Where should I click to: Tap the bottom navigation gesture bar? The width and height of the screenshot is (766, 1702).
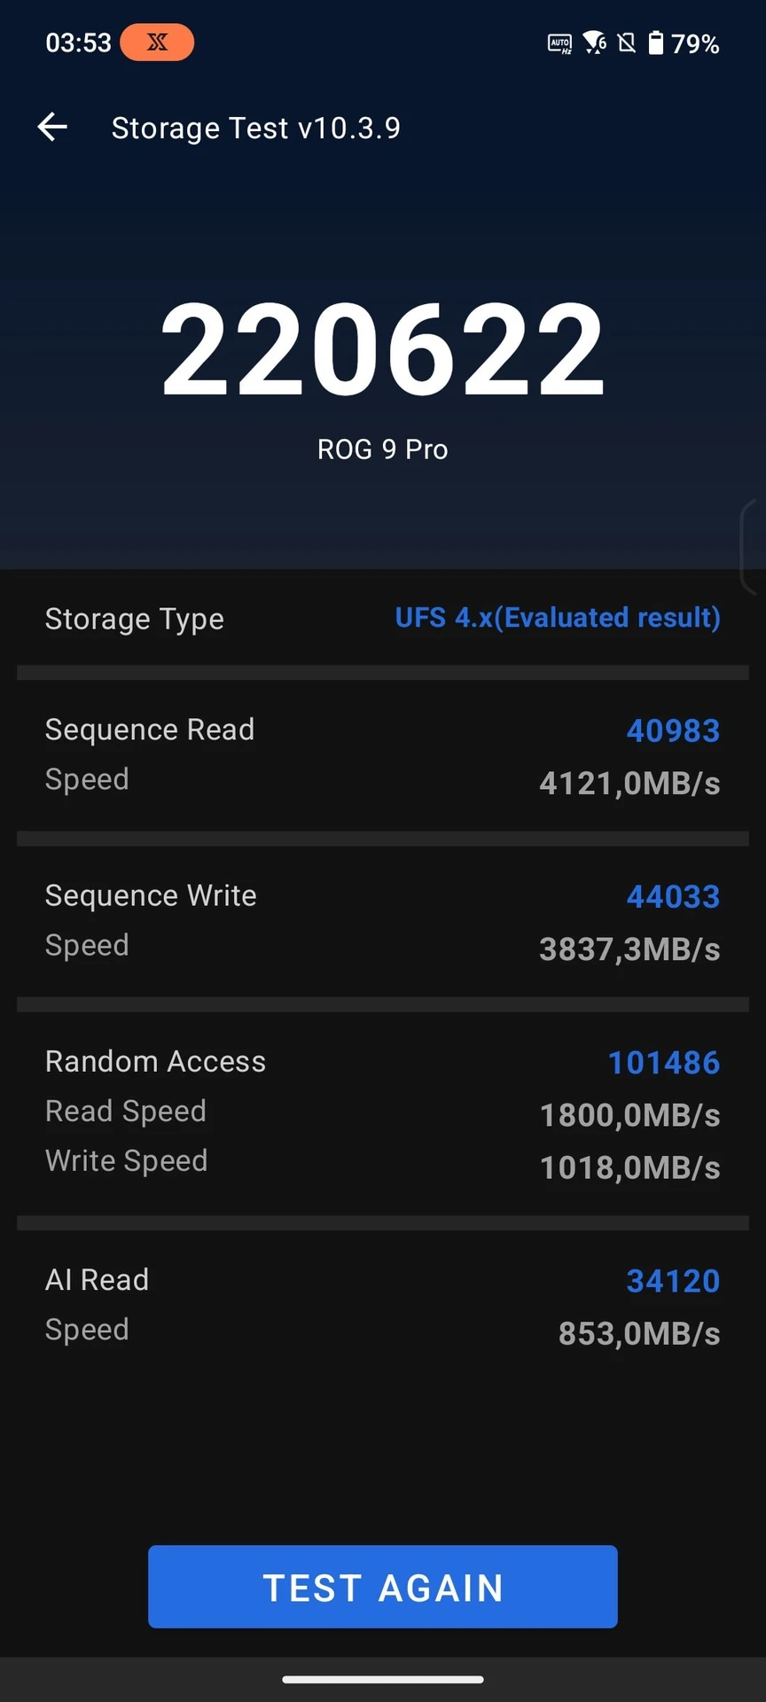coord(383,1679)
